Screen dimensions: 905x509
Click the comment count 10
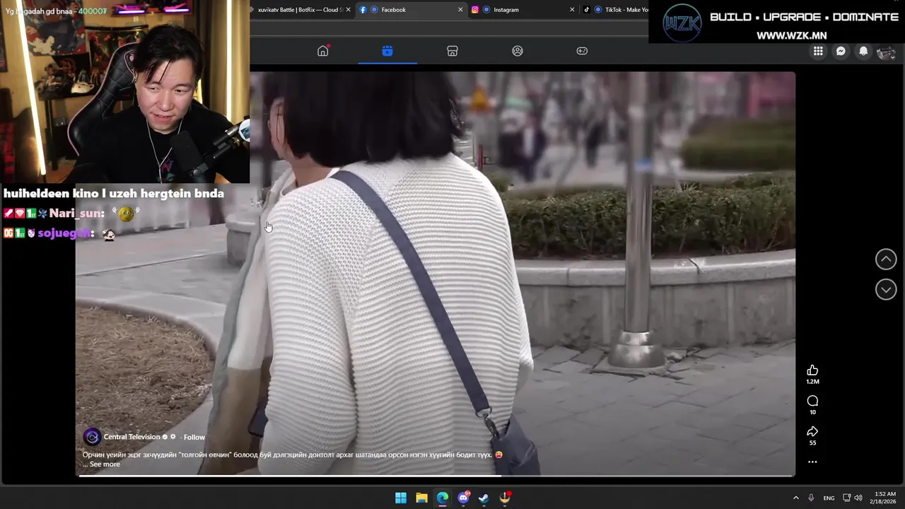[x=812, y=412]
